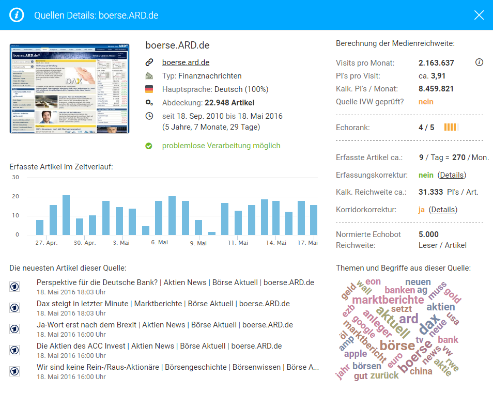Close the Quellen Details dialog

479,15
